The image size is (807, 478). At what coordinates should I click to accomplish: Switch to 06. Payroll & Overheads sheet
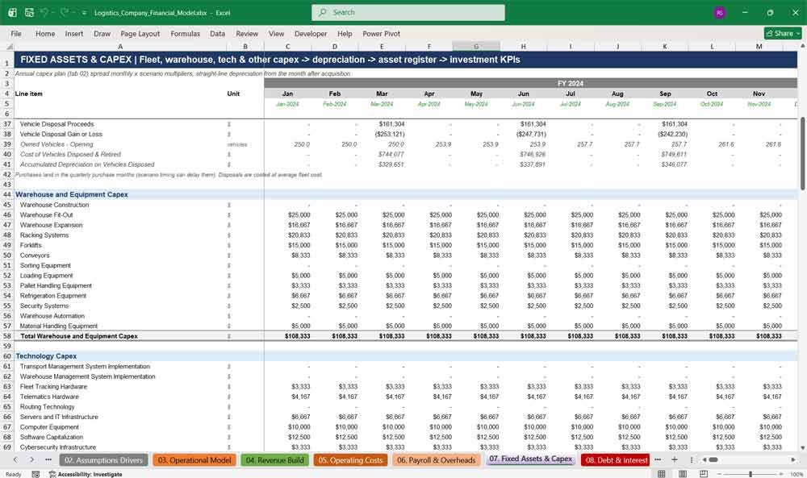tap(437, 460)
